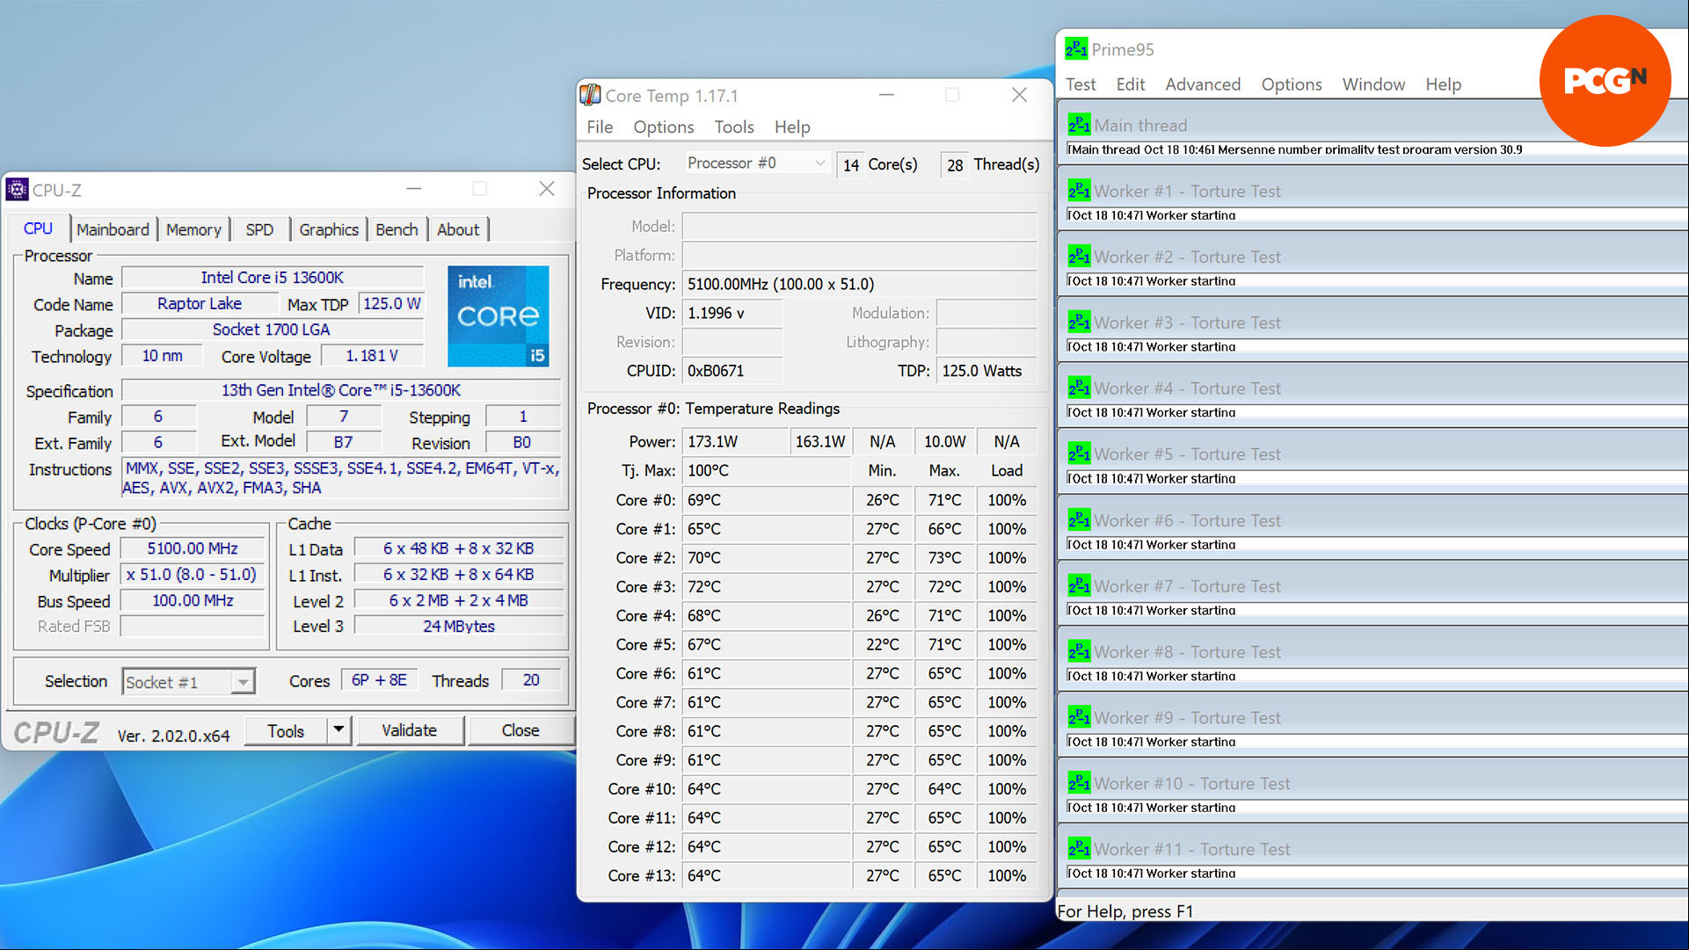Click the Specification 13th Gen Intel Core i5-13600K field
Image resolution: width=1689 pixels, height=950 pixels.
[341, 390]
